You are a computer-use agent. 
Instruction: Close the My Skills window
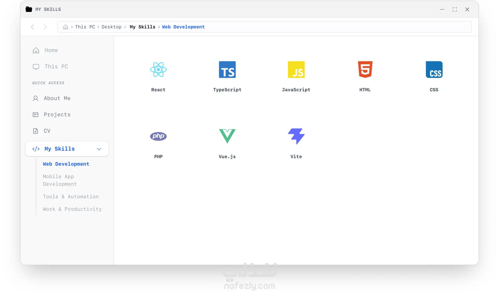tap(467, 9)
